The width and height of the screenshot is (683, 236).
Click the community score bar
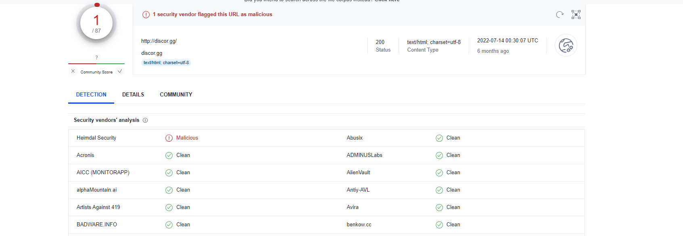[96, 64]
